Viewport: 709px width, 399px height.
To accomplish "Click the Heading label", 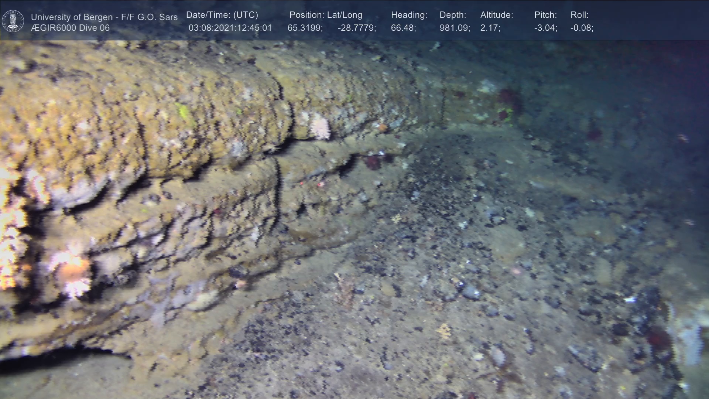I will pos(409,15).
